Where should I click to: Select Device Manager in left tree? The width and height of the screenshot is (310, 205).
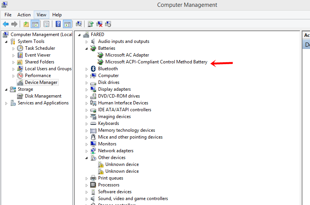tap(41, 82)
